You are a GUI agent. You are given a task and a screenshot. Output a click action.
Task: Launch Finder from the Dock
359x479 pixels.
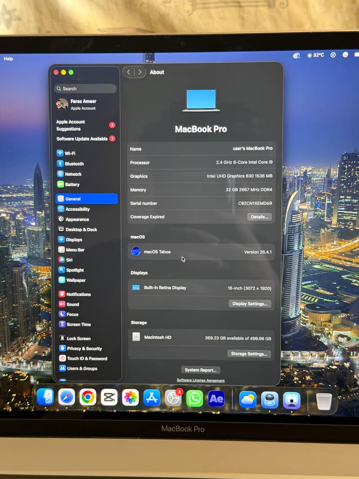45,397
